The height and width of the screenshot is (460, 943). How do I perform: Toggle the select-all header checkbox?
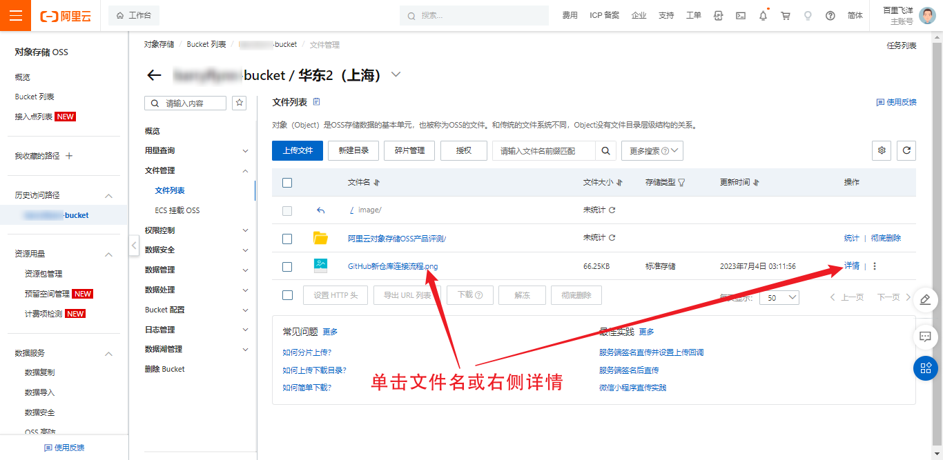coord(287,183)
